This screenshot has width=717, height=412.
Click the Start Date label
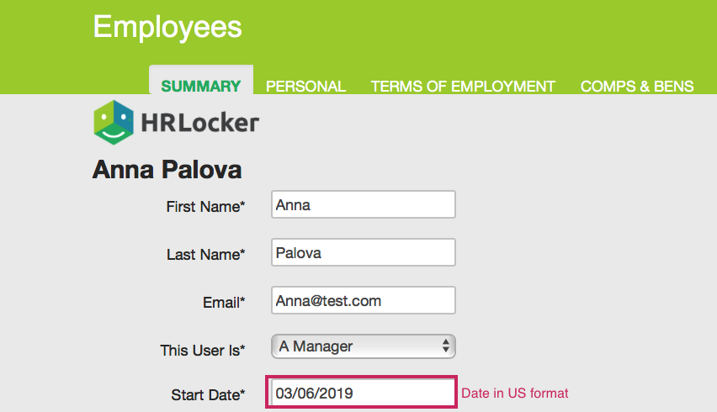208,394
